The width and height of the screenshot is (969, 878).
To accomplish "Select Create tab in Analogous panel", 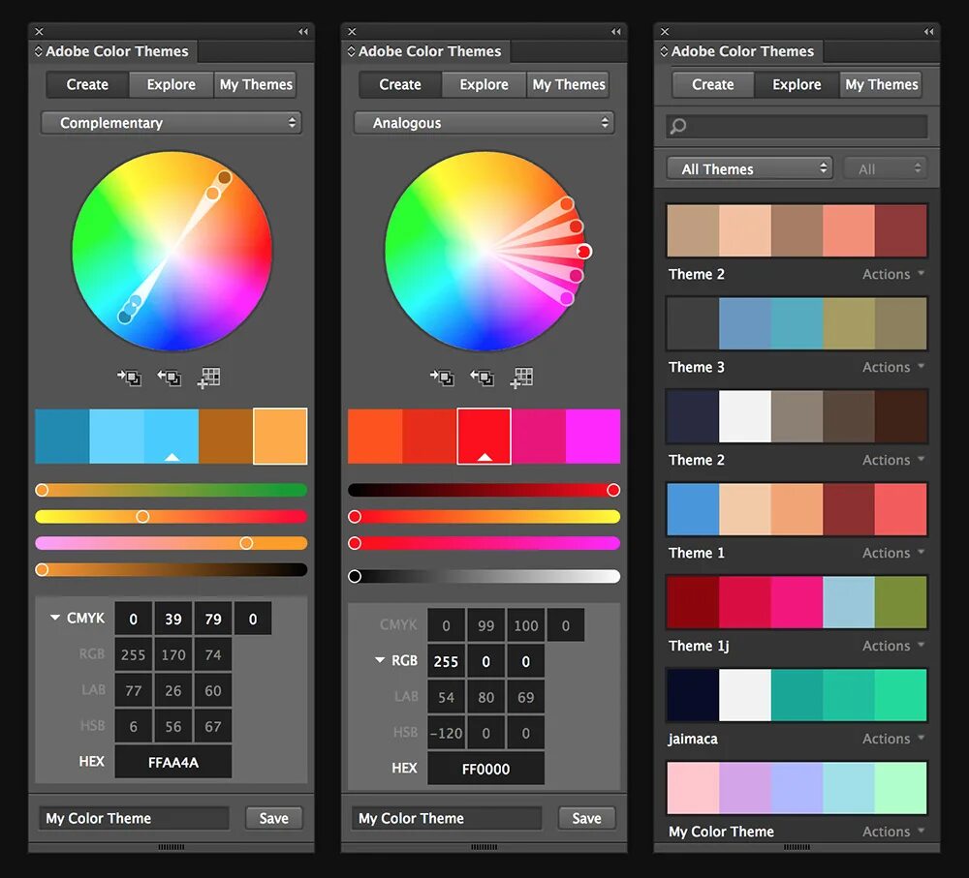I will [400, 84].
